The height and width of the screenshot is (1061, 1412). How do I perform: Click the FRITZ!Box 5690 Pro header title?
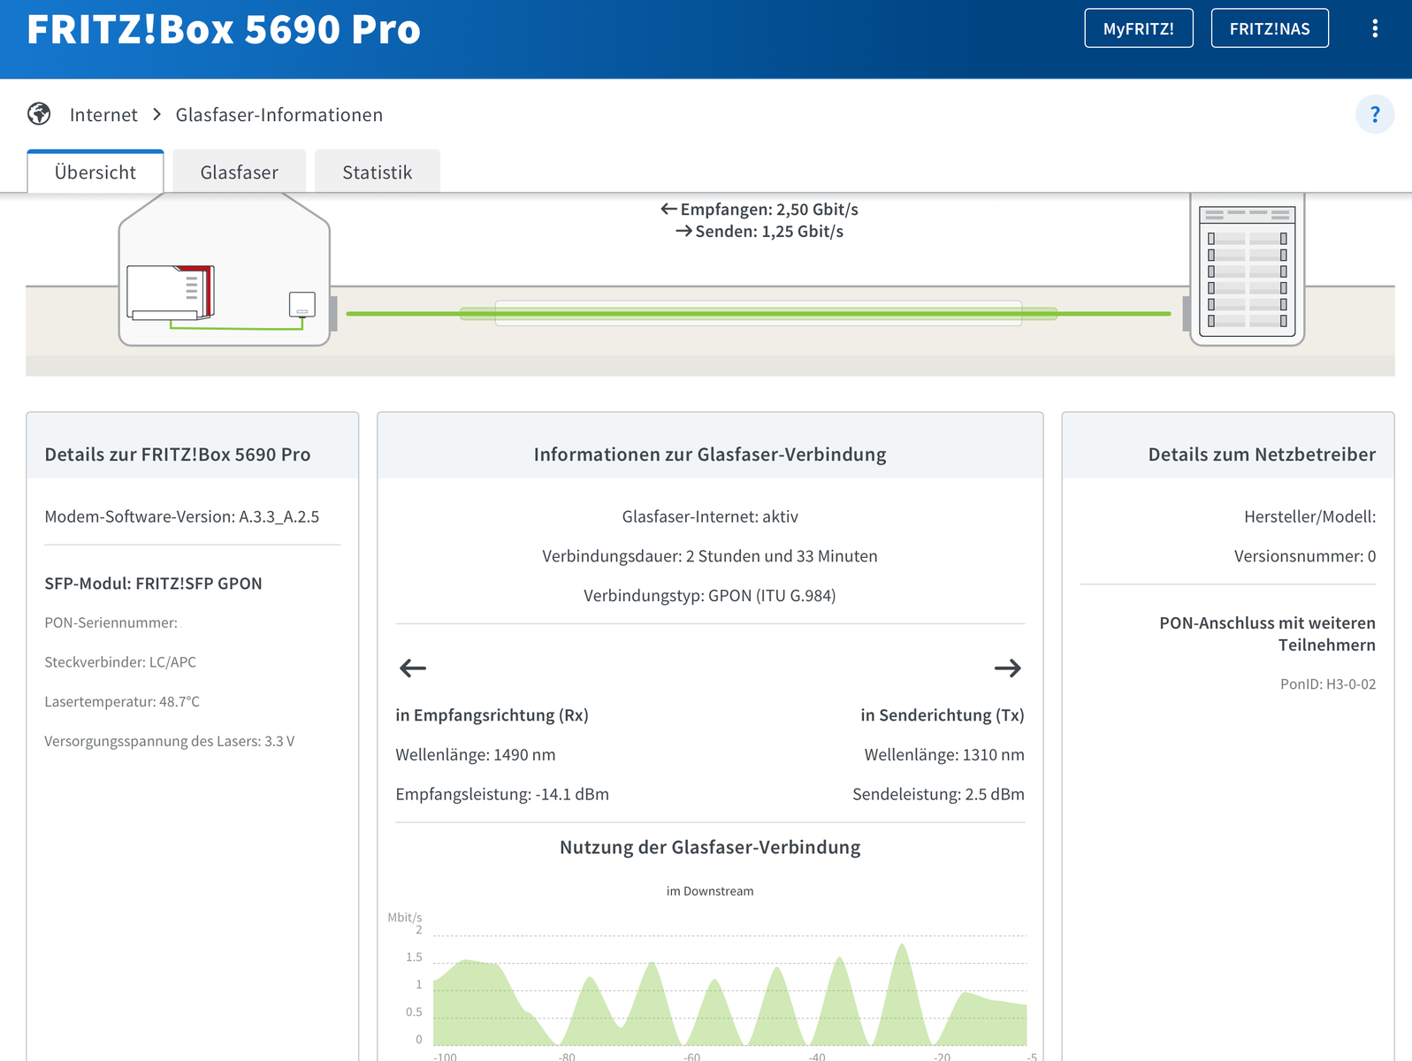click(x=224, y=29)
